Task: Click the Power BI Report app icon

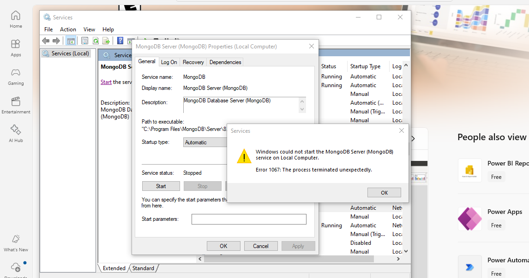Action: coord(469,170)
